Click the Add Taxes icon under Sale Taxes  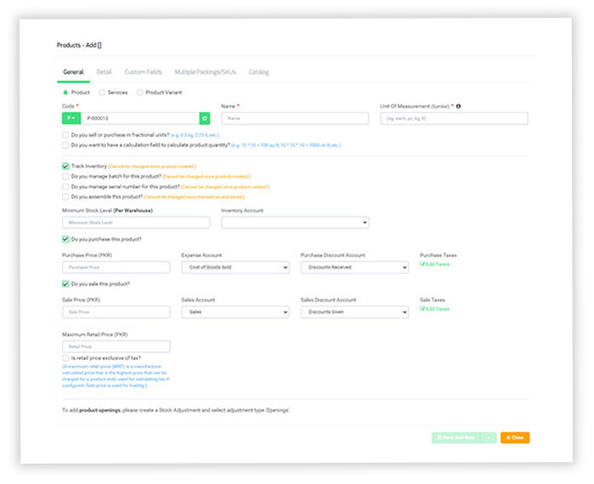422,309
